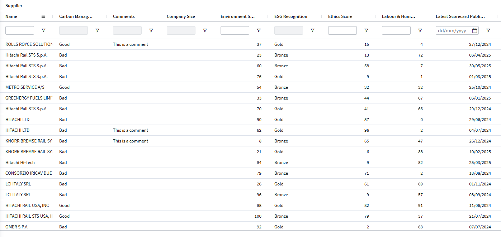Click Gold in OMER S.P.A. row

click(x=279, y=227)
